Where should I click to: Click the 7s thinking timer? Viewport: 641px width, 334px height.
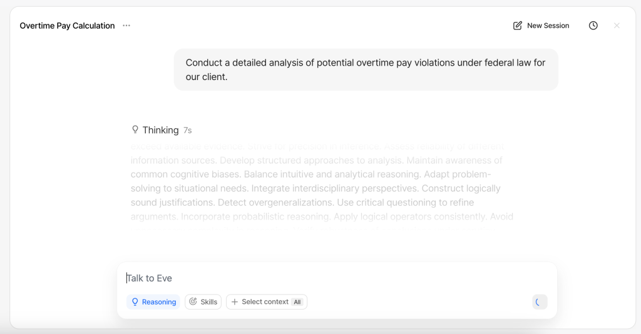[188, 131]
